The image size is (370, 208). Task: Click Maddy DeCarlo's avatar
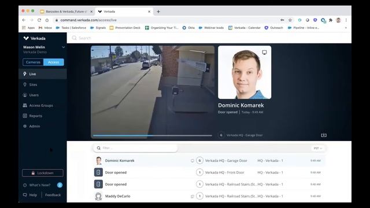(98, 196)
